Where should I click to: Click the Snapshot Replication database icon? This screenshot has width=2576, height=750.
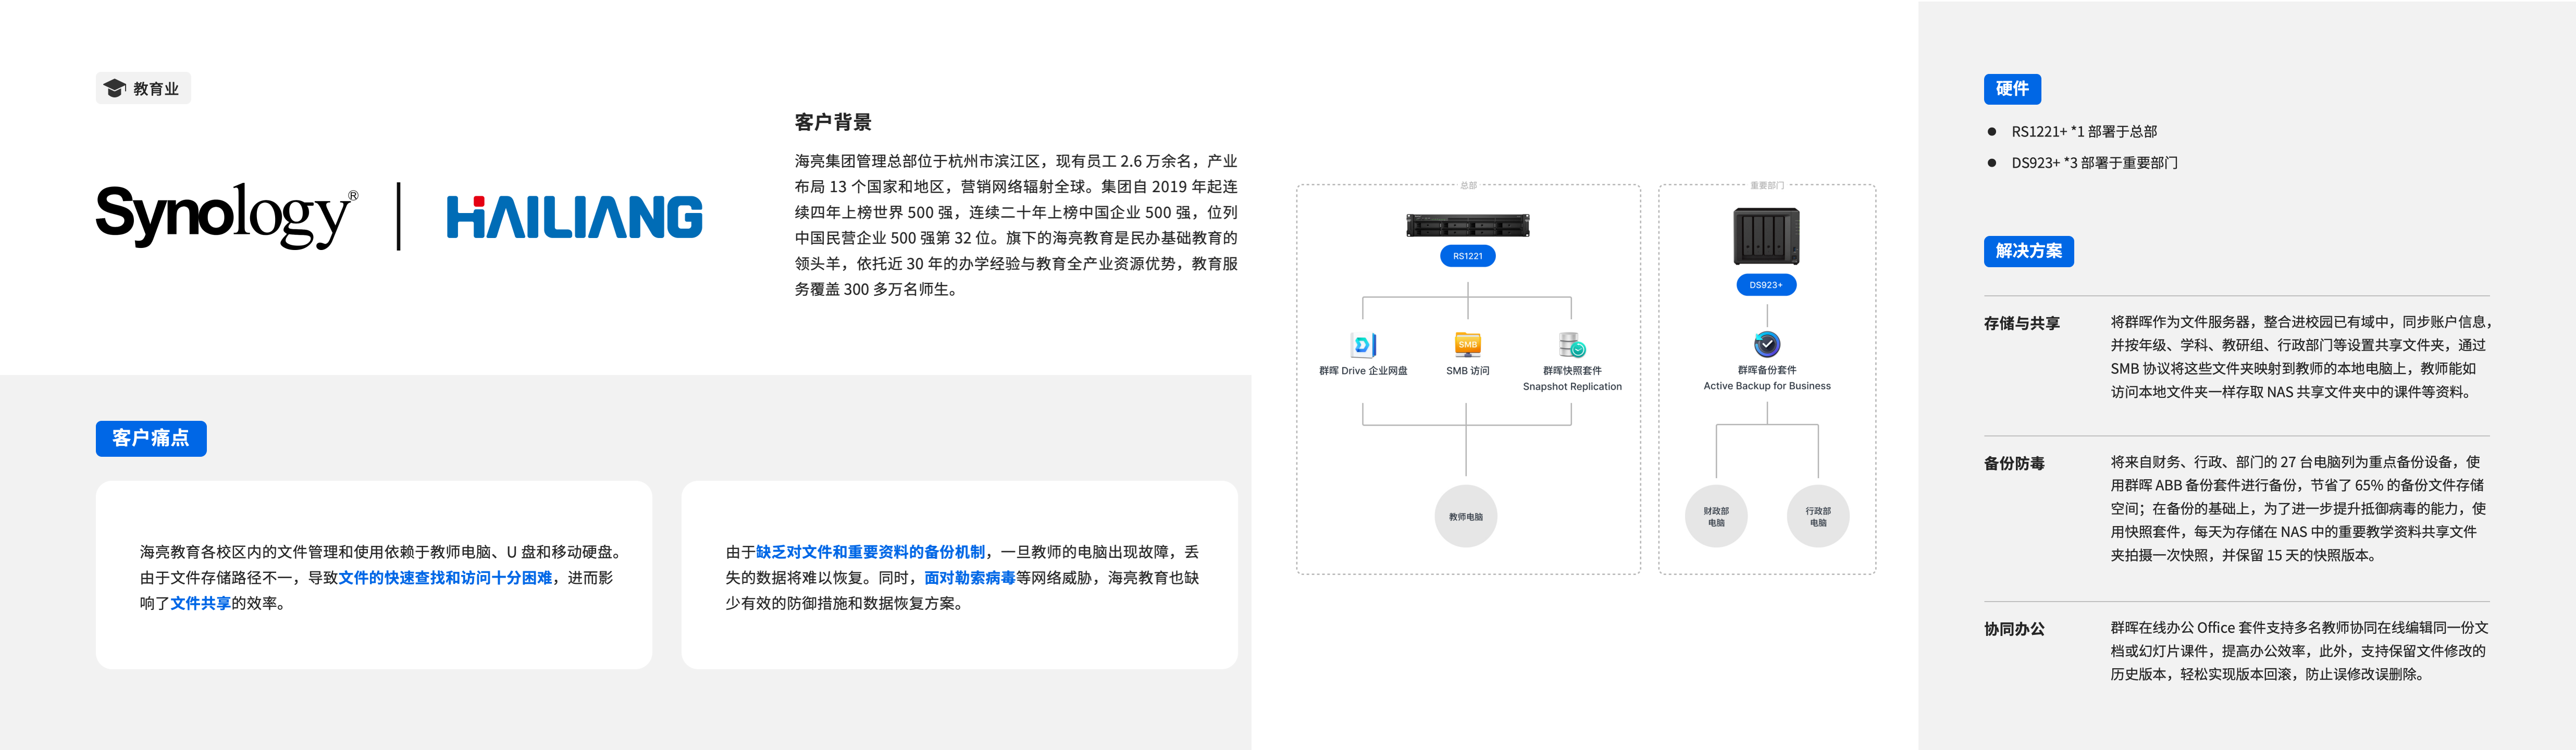coord(1572,345)
